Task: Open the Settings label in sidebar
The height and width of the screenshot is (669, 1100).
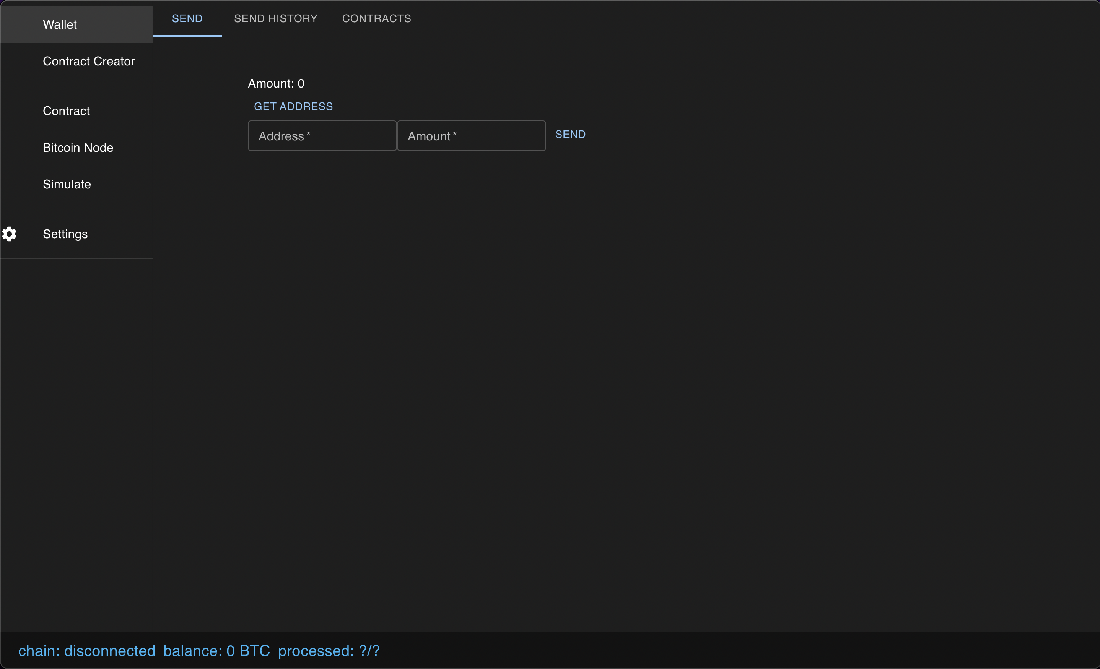Action: click(65, 234)
